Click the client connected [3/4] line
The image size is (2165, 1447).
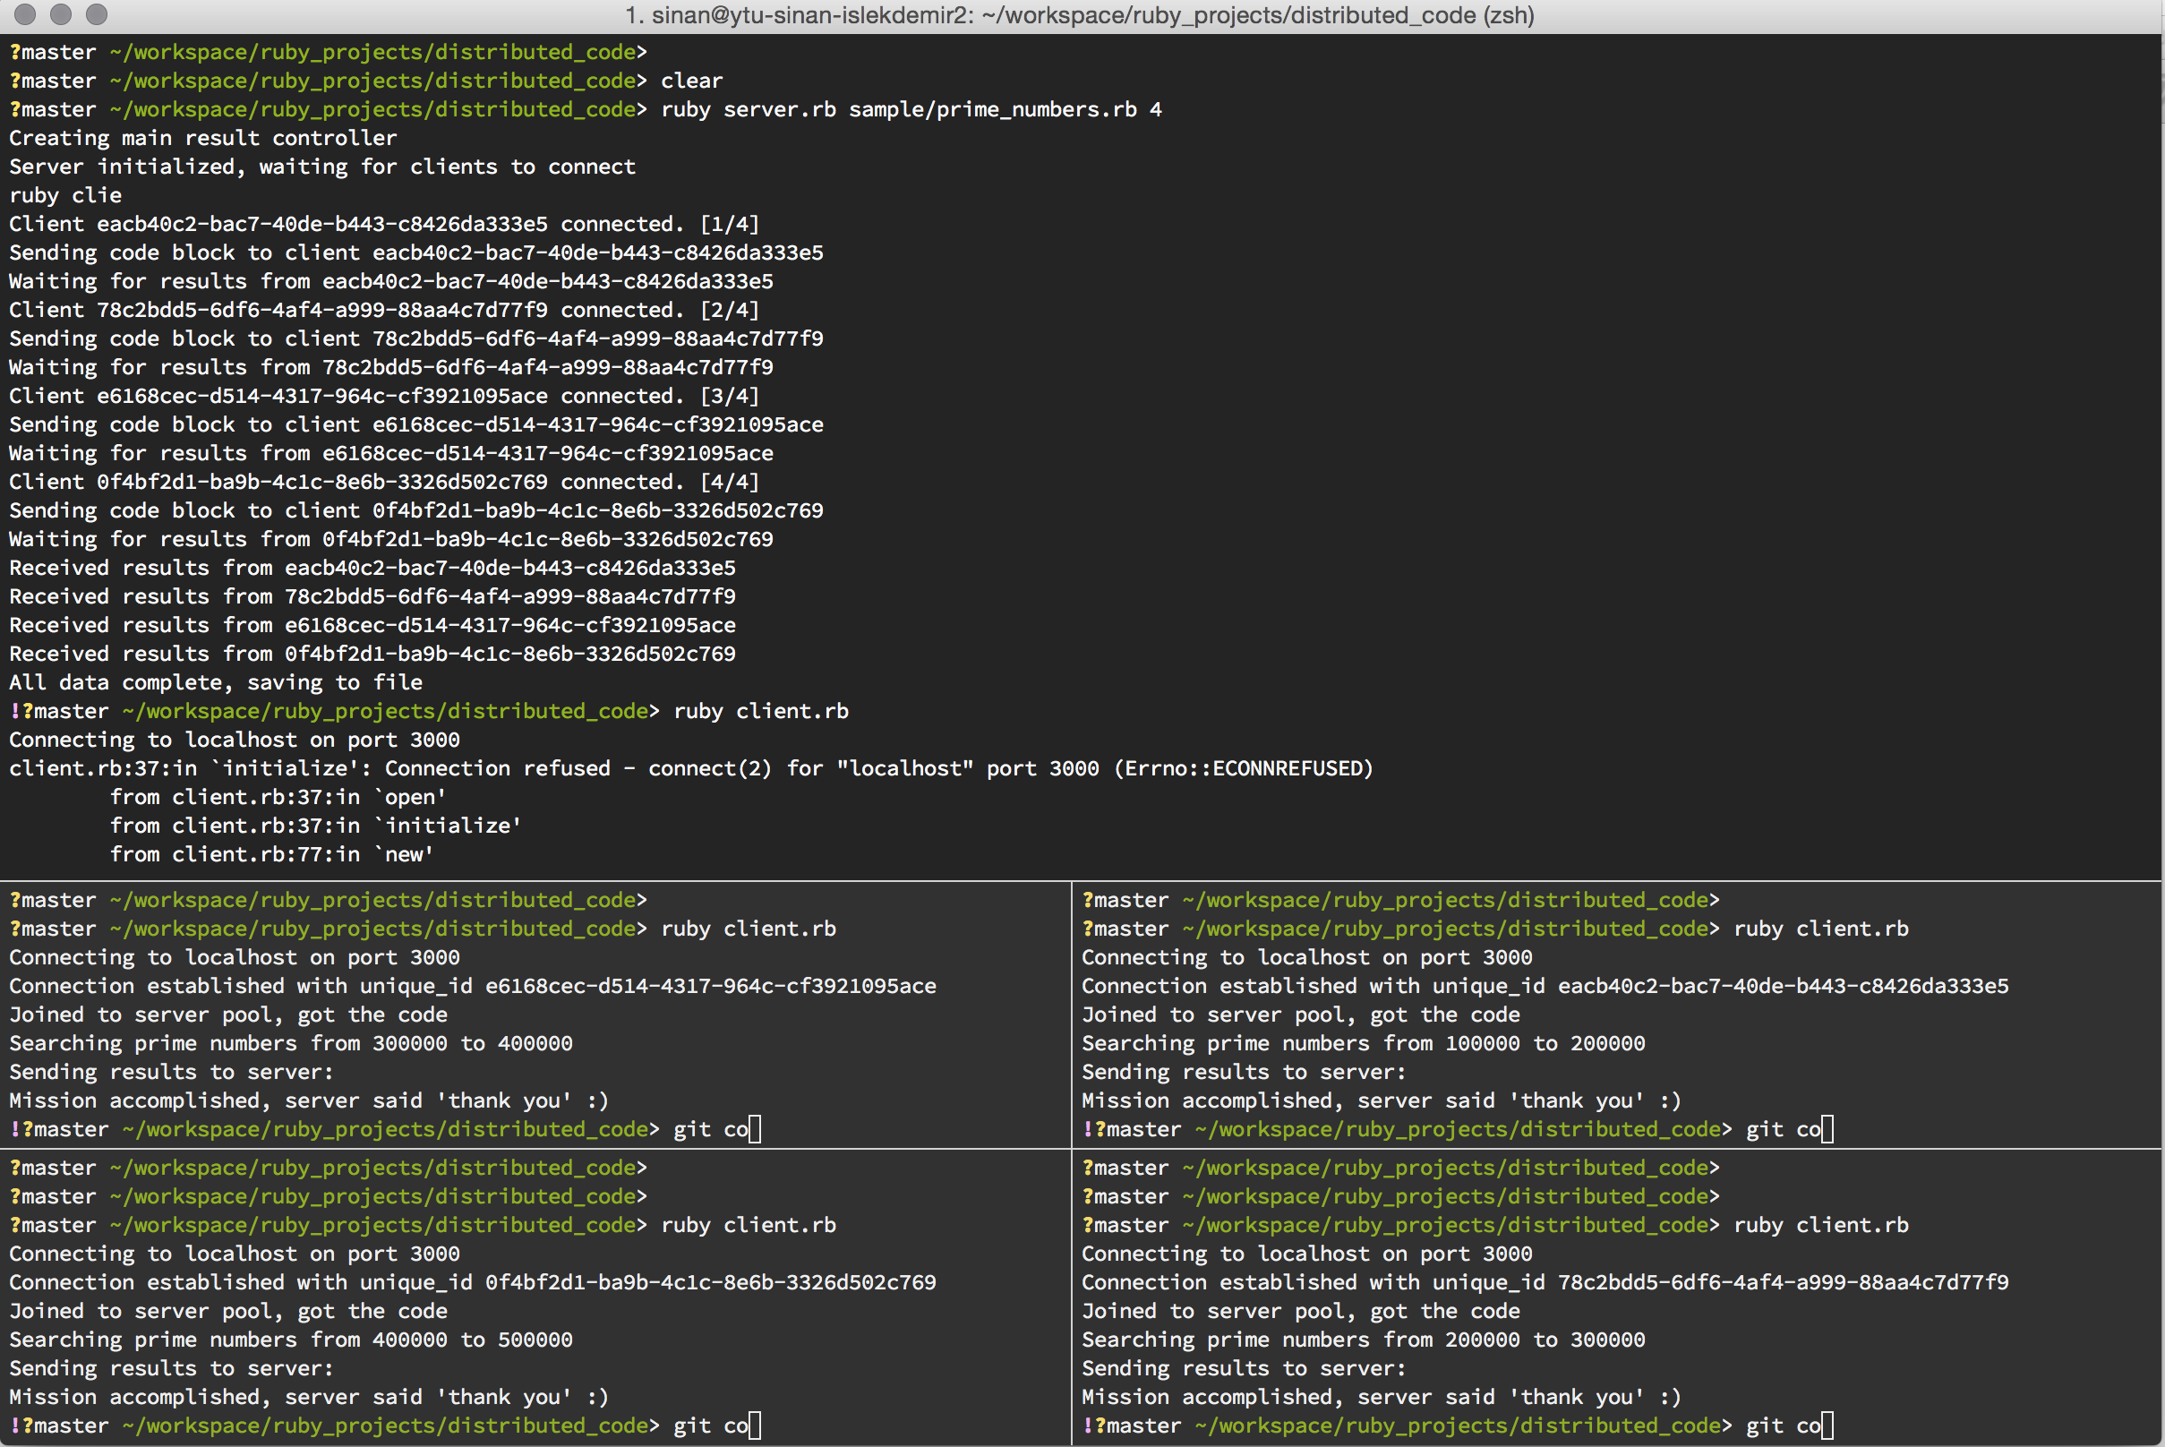384,395
